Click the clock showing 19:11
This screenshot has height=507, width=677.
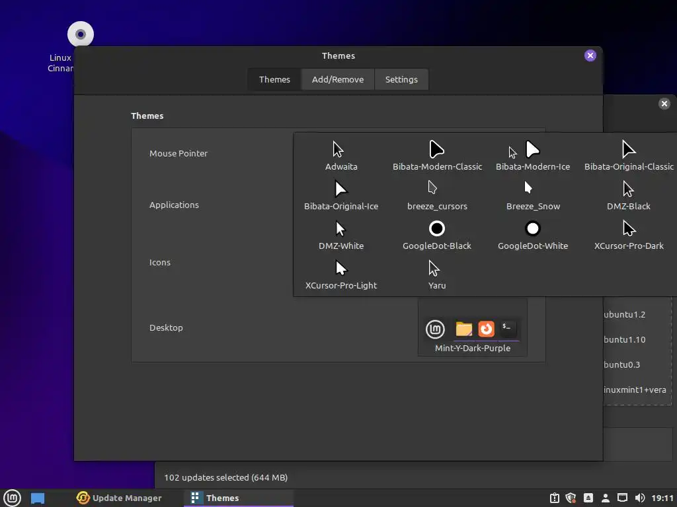click(x=662, y=498)
